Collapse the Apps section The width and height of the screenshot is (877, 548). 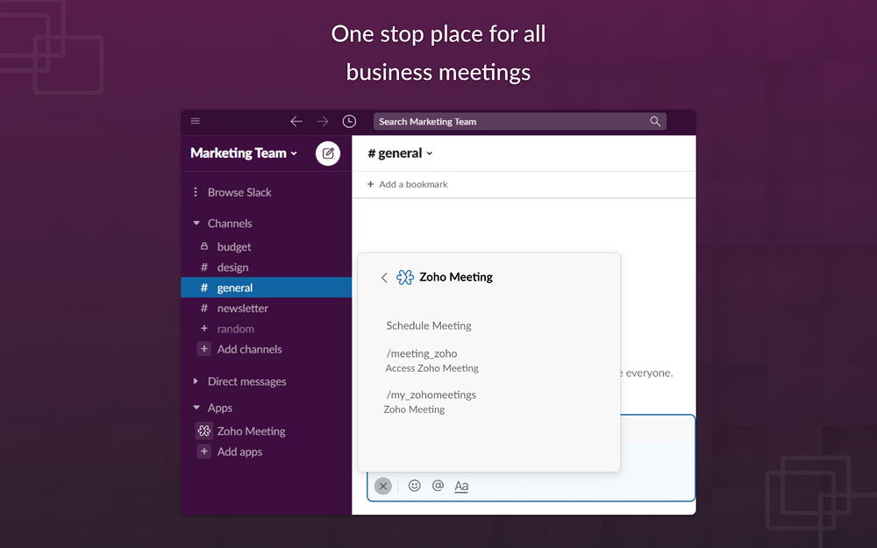pos(196,408)
